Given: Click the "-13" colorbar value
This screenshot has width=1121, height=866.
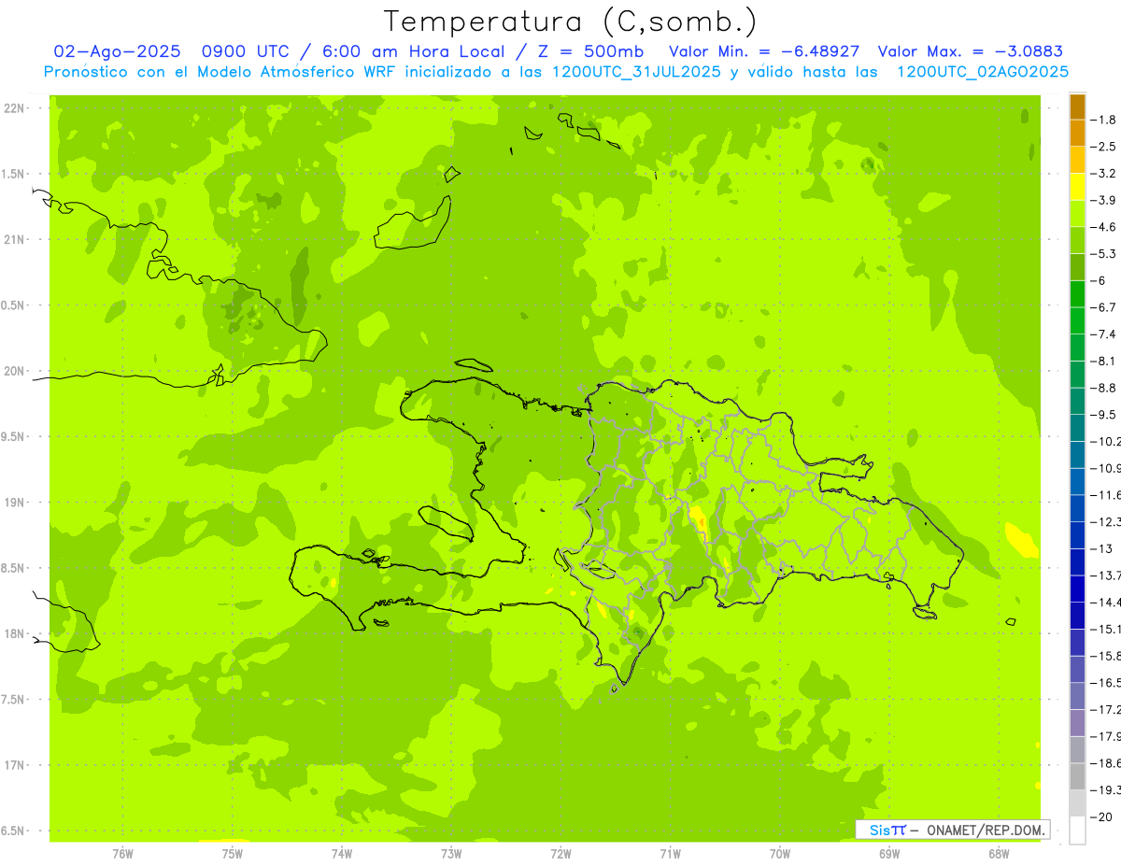Looking at the screenshot, I should 1101,548.
